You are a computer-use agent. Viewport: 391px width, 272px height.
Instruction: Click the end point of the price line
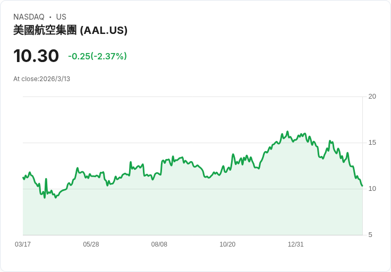(362, 186)
